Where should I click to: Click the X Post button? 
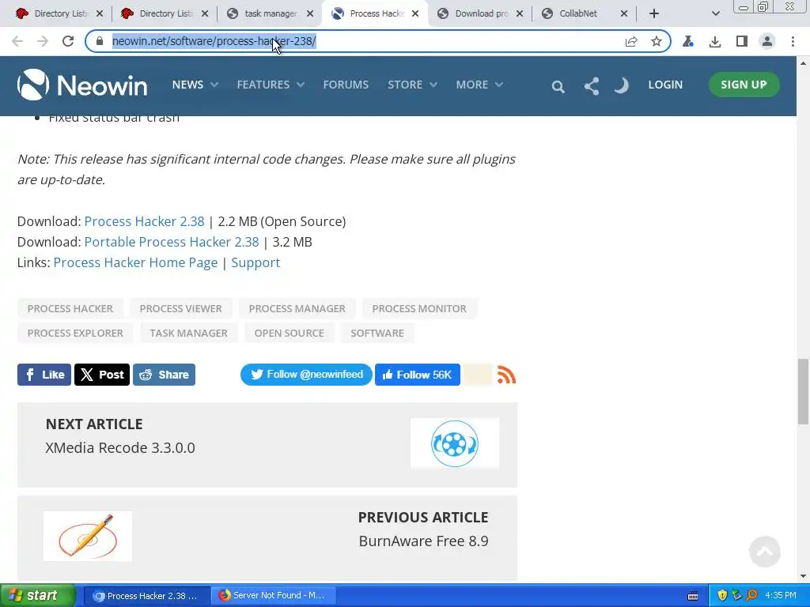pos(102,375)
